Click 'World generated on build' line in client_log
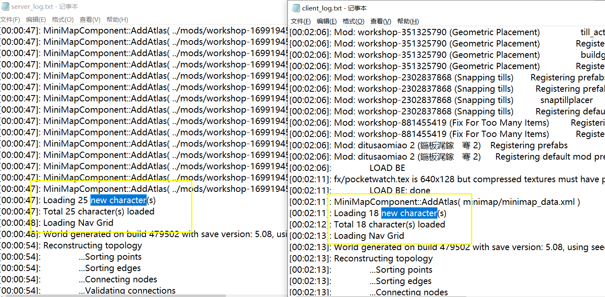The image size is (605, 297). point(447,247)
